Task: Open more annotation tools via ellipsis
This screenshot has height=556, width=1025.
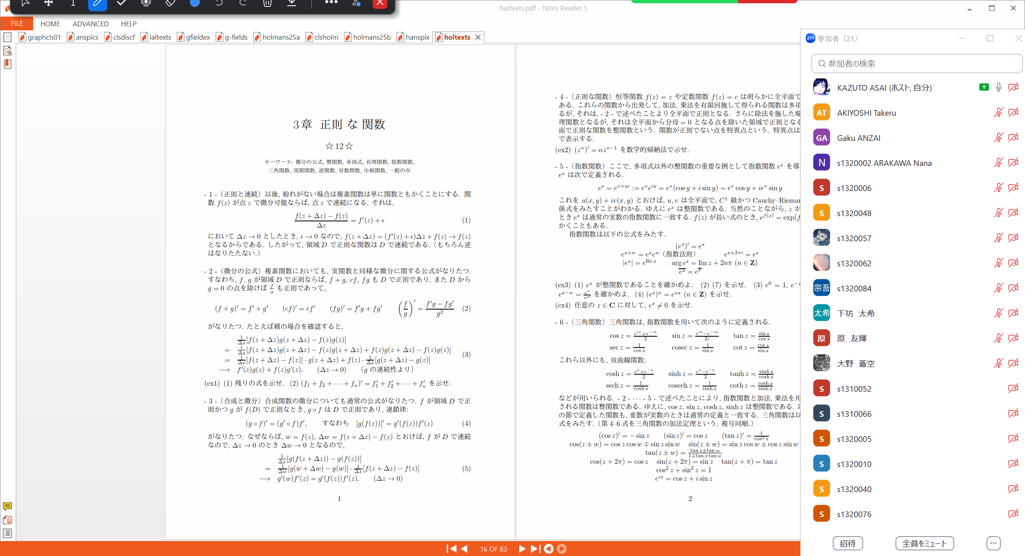Action: click(331, 3)
